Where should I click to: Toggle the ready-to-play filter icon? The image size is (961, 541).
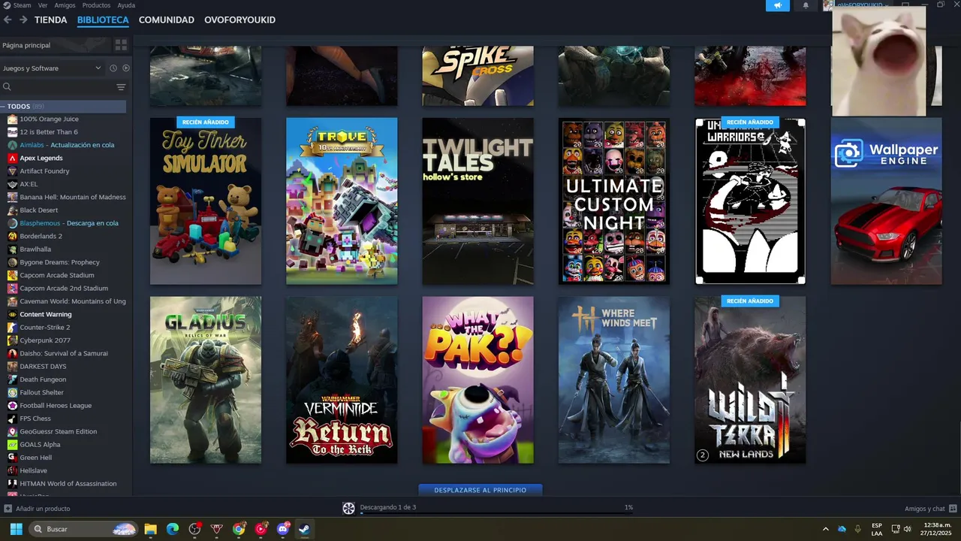126,68
